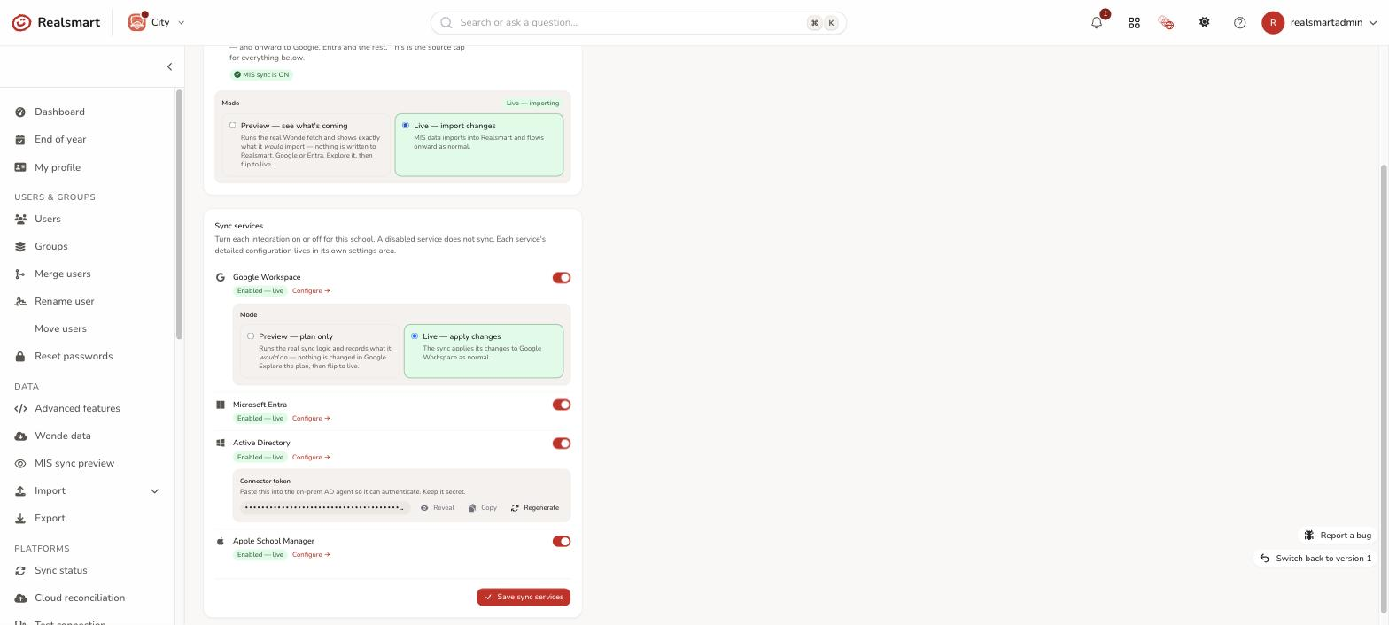
Task: Open the help question mark icon
Action: pos(1240,23)
